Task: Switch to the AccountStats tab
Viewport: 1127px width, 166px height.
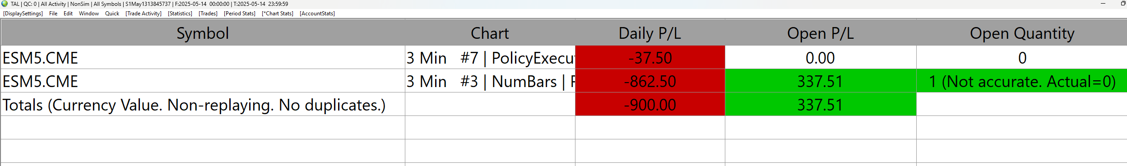Action: (317, 14)
